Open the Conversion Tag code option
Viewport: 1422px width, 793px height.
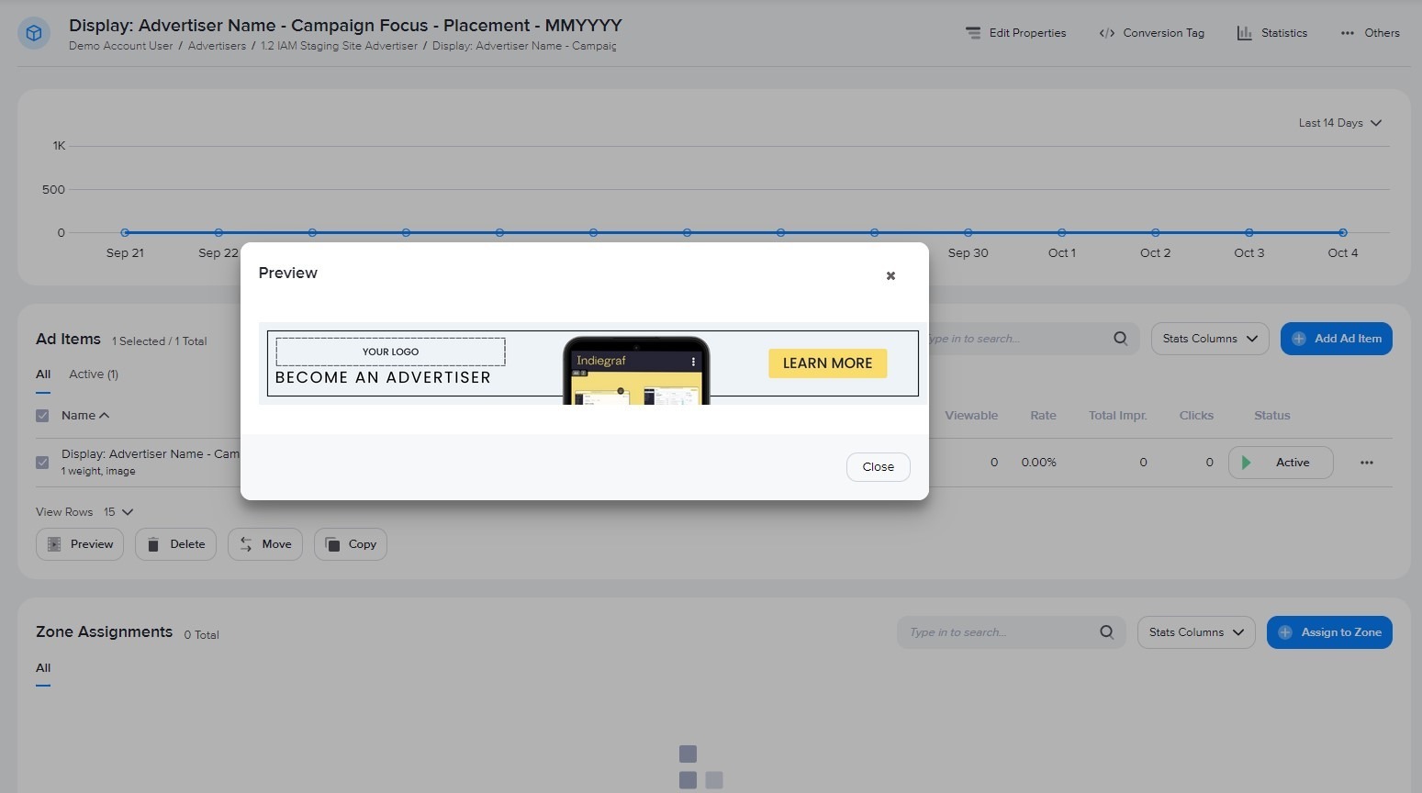(x=1151, y=33)
